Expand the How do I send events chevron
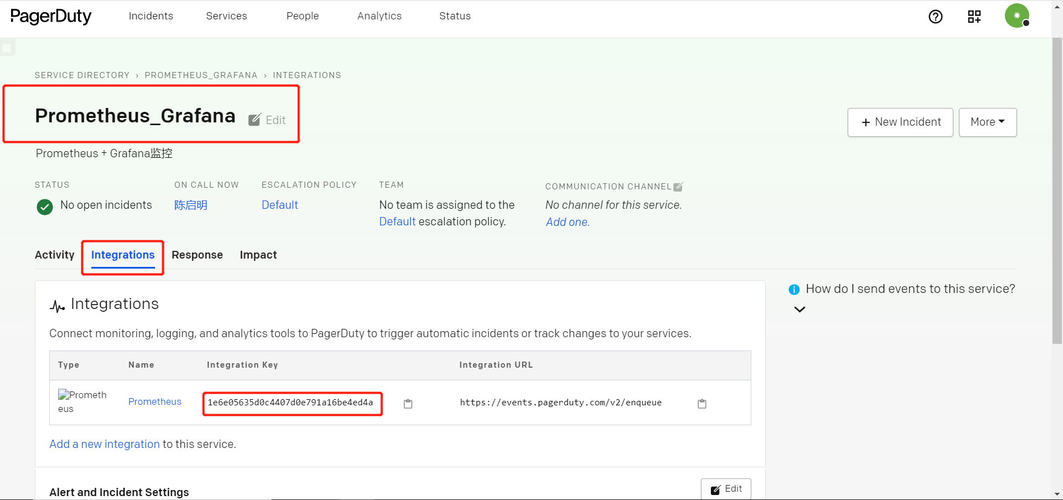The image size is (1063, 500). point(799,310)
